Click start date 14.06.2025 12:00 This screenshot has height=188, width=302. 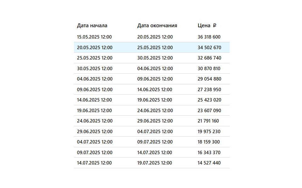pos(94,100)
